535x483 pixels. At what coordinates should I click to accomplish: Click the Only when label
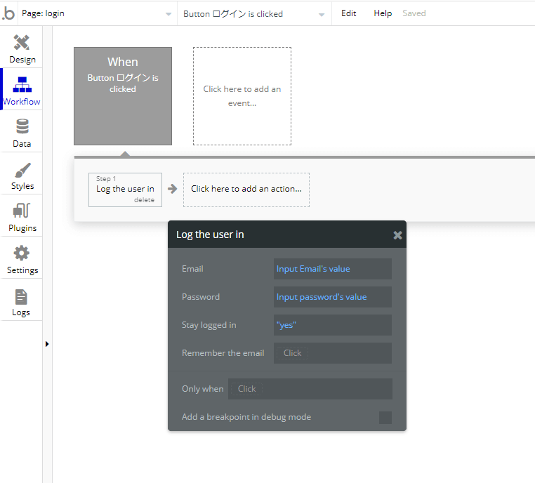(203, 389)
